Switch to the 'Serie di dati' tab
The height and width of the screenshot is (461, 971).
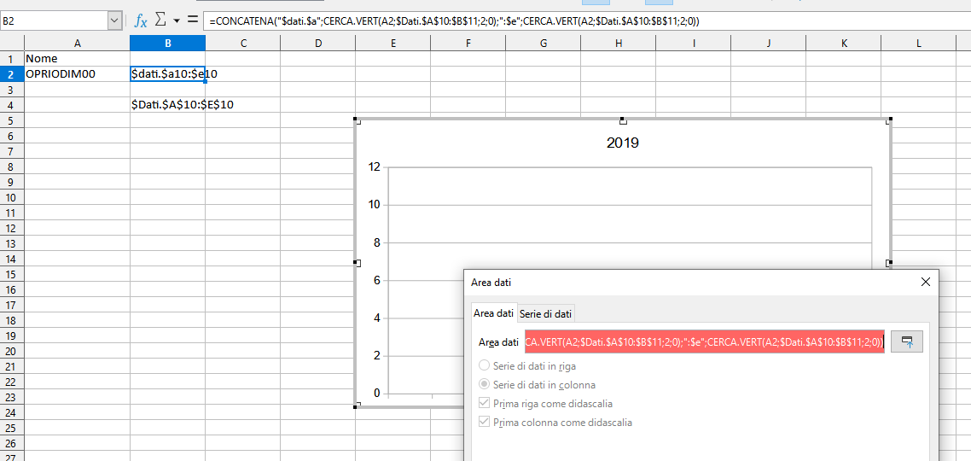click(x=546, y=313)
